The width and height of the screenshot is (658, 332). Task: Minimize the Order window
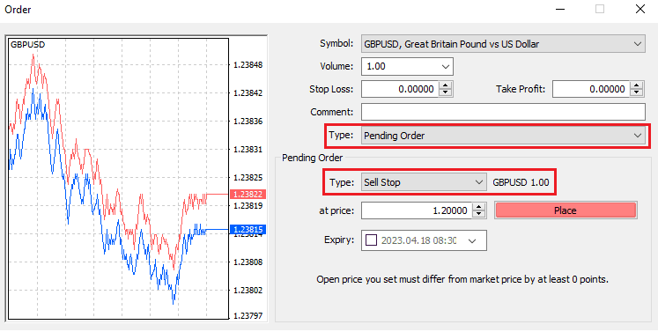[x=560, y=9]
